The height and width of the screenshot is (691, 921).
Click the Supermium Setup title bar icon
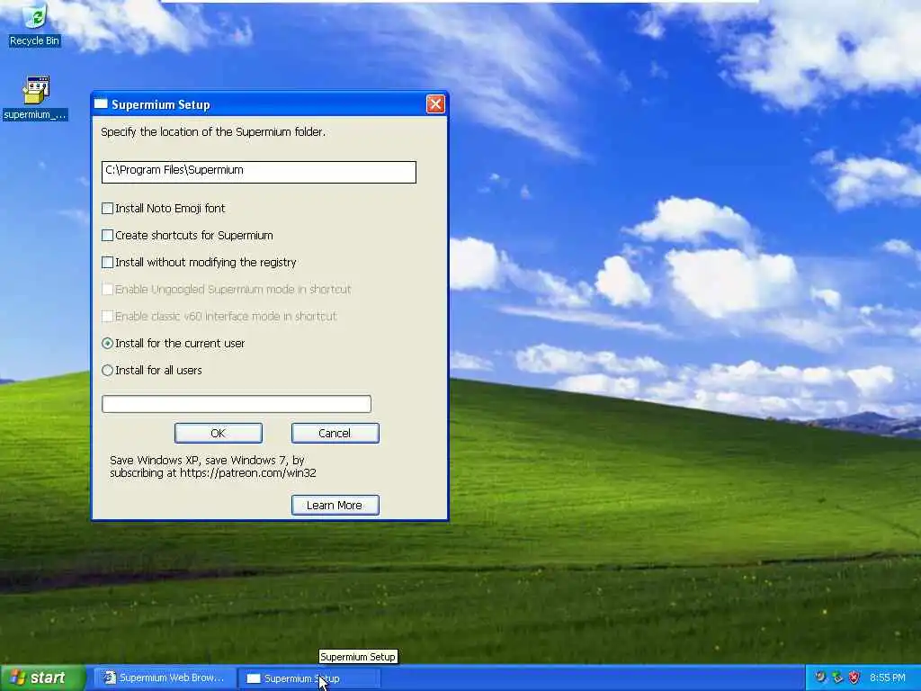coord(101,104)
